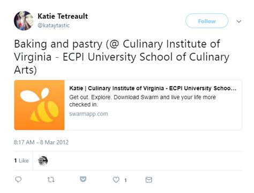
Task: Click the 8:17 AM timestamp
Action: pos(24,142)
